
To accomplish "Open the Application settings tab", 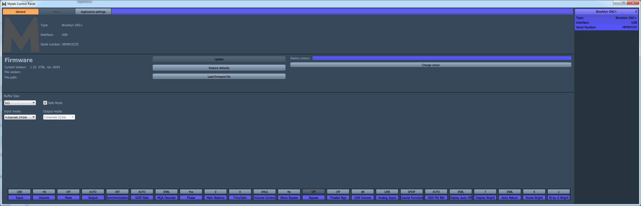I will click(93, 12).
